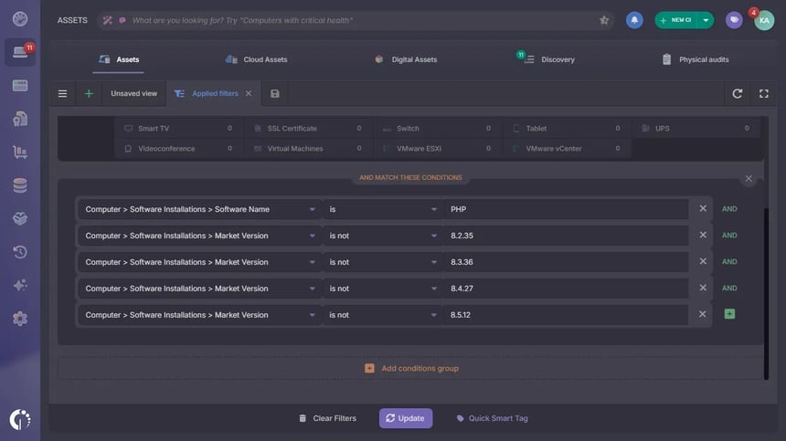Open the cart-like sidebar icon
Viewport: 786px width, 441px height.
20,152
